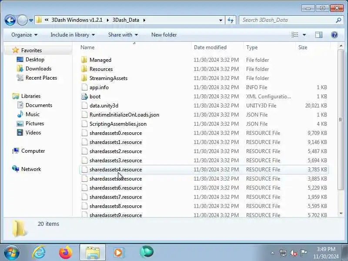
Task: Open Downloads in the Favorites list
Action: coord(38,69)
